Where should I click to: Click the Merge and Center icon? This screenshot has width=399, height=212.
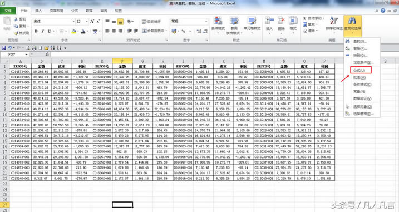[144, 31]
